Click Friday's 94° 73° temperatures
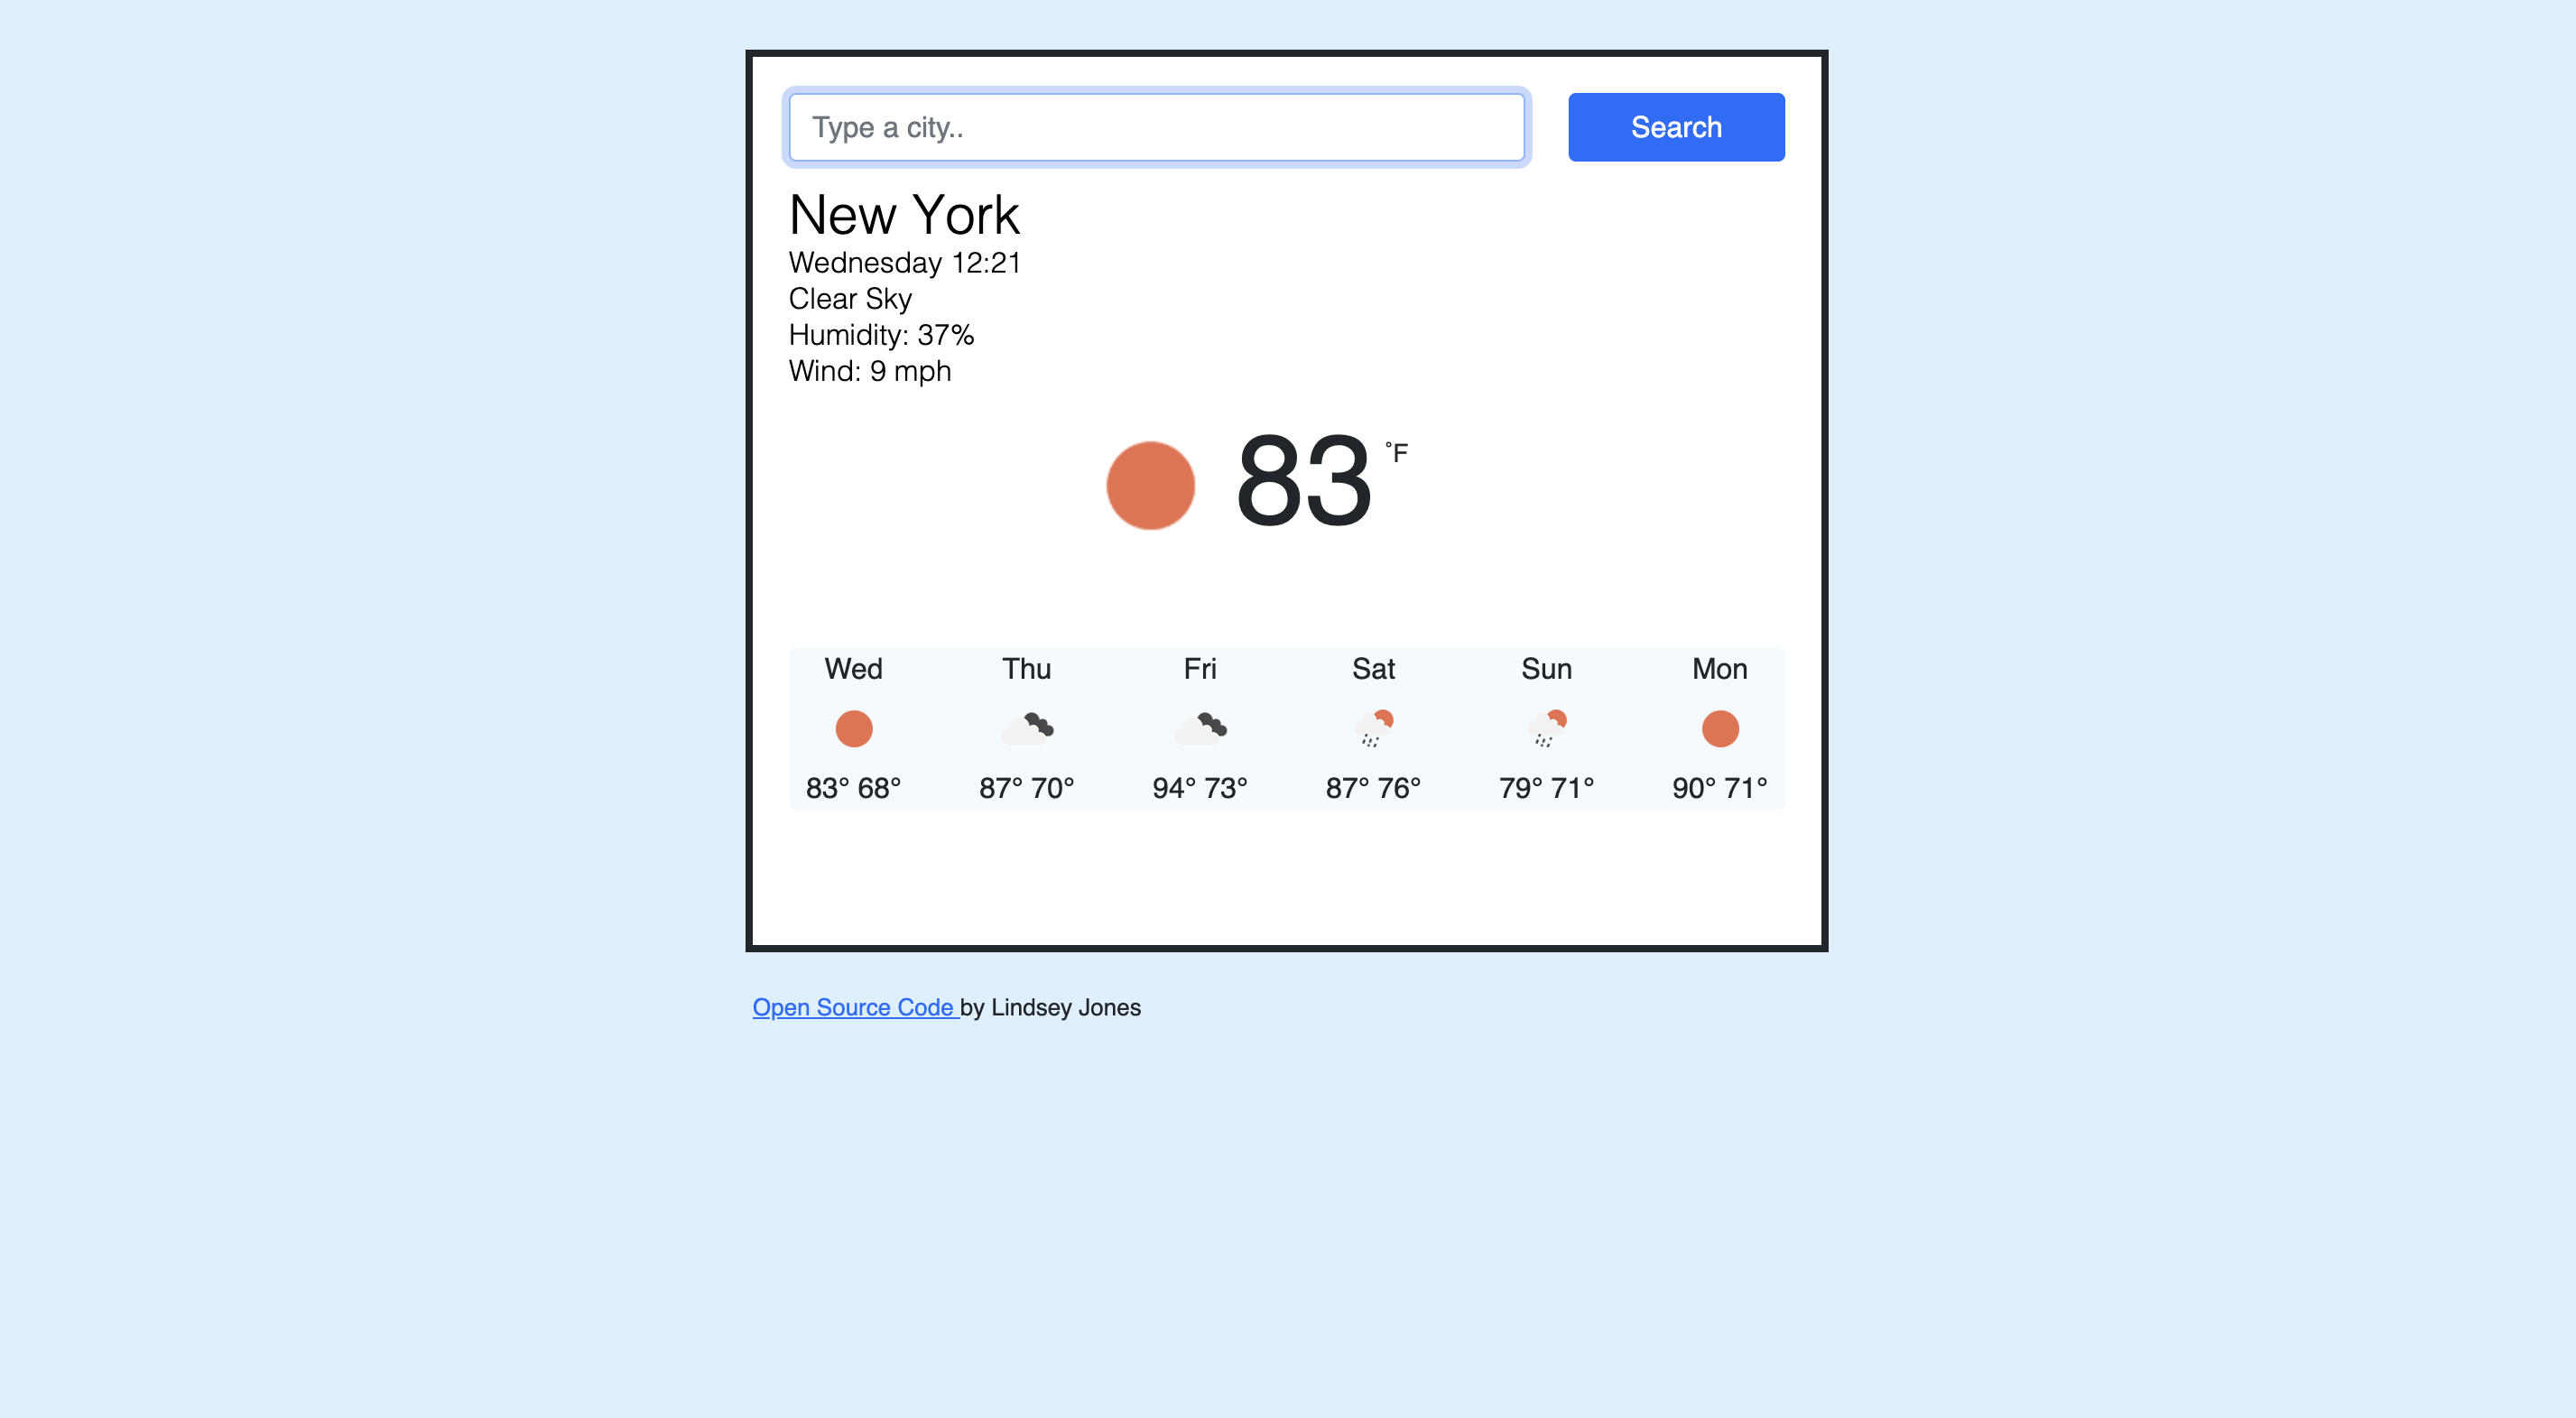The image size is (2576, 1418). (x=1200, y=788)
